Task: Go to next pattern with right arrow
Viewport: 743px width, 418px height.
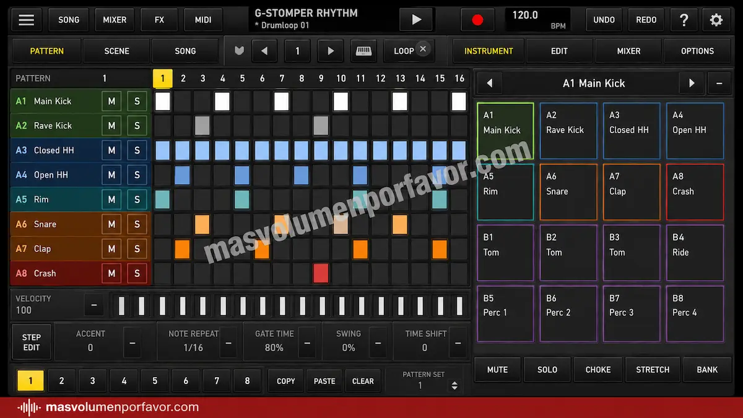Action: point(331,51)
